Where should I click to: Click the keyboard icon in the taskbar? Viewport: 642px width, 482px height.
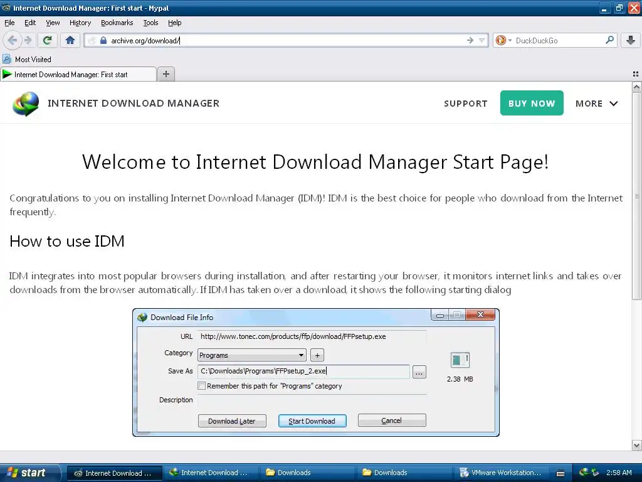pyautogui.click(x=560, y=473)
